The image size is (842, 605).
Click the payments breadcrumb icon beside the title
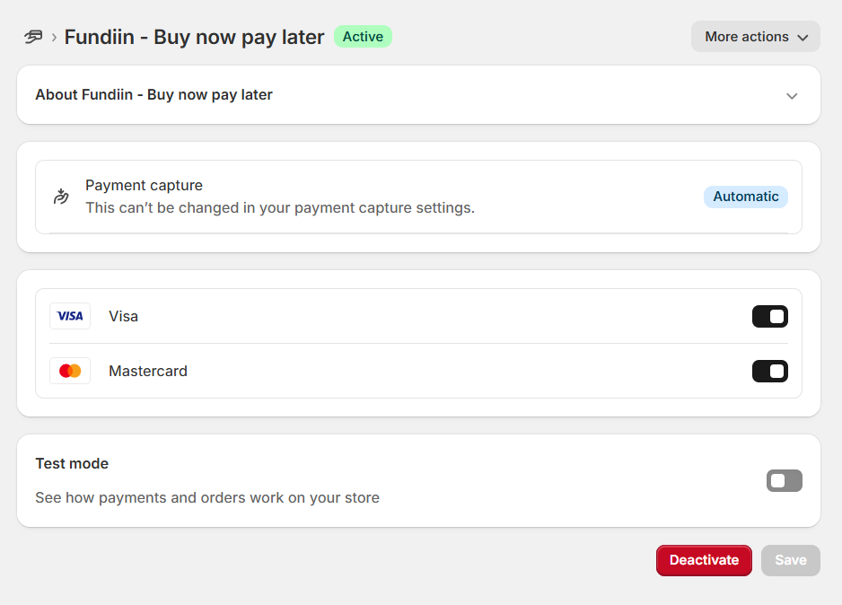pos(33,37)
